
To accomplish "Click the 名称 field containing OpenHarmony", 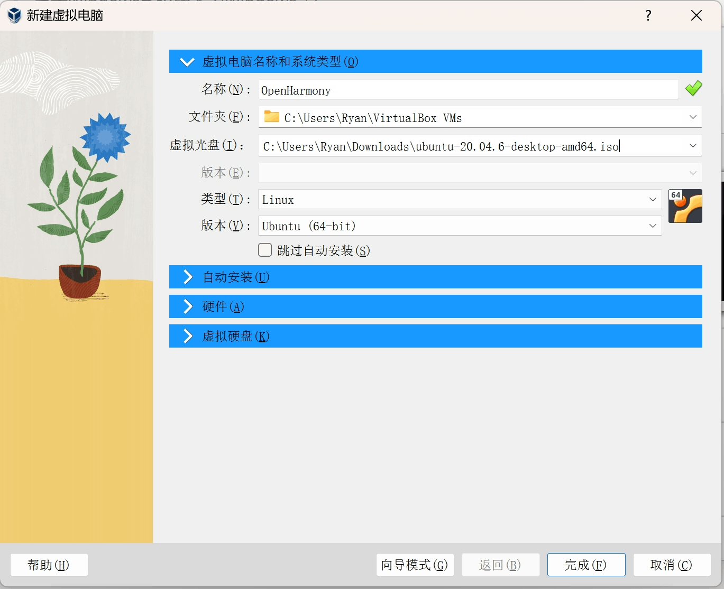I will click(x=468, y=90).
